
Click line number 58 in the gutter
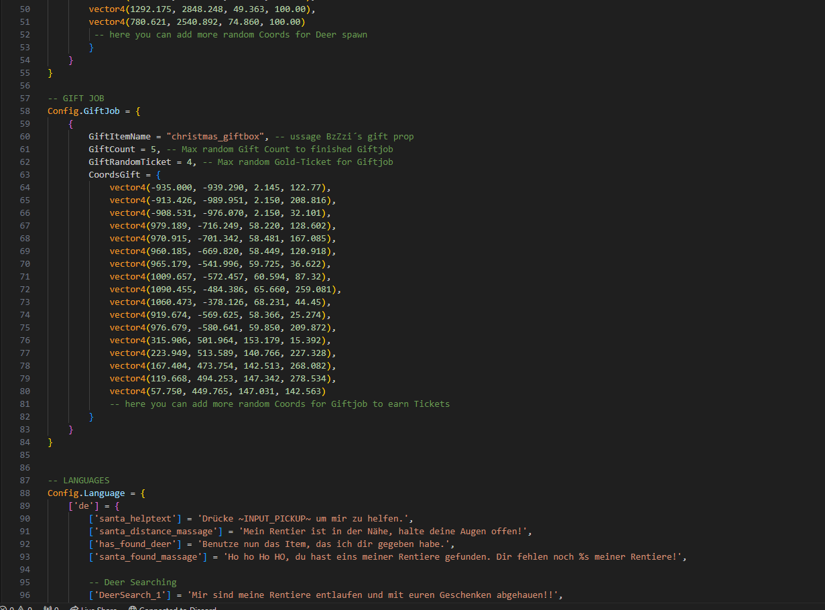25,111
